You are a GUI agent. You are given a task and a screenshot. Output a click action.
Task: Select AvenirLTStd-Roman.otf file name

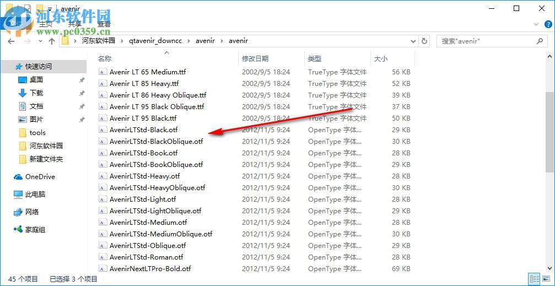(146, 257)
